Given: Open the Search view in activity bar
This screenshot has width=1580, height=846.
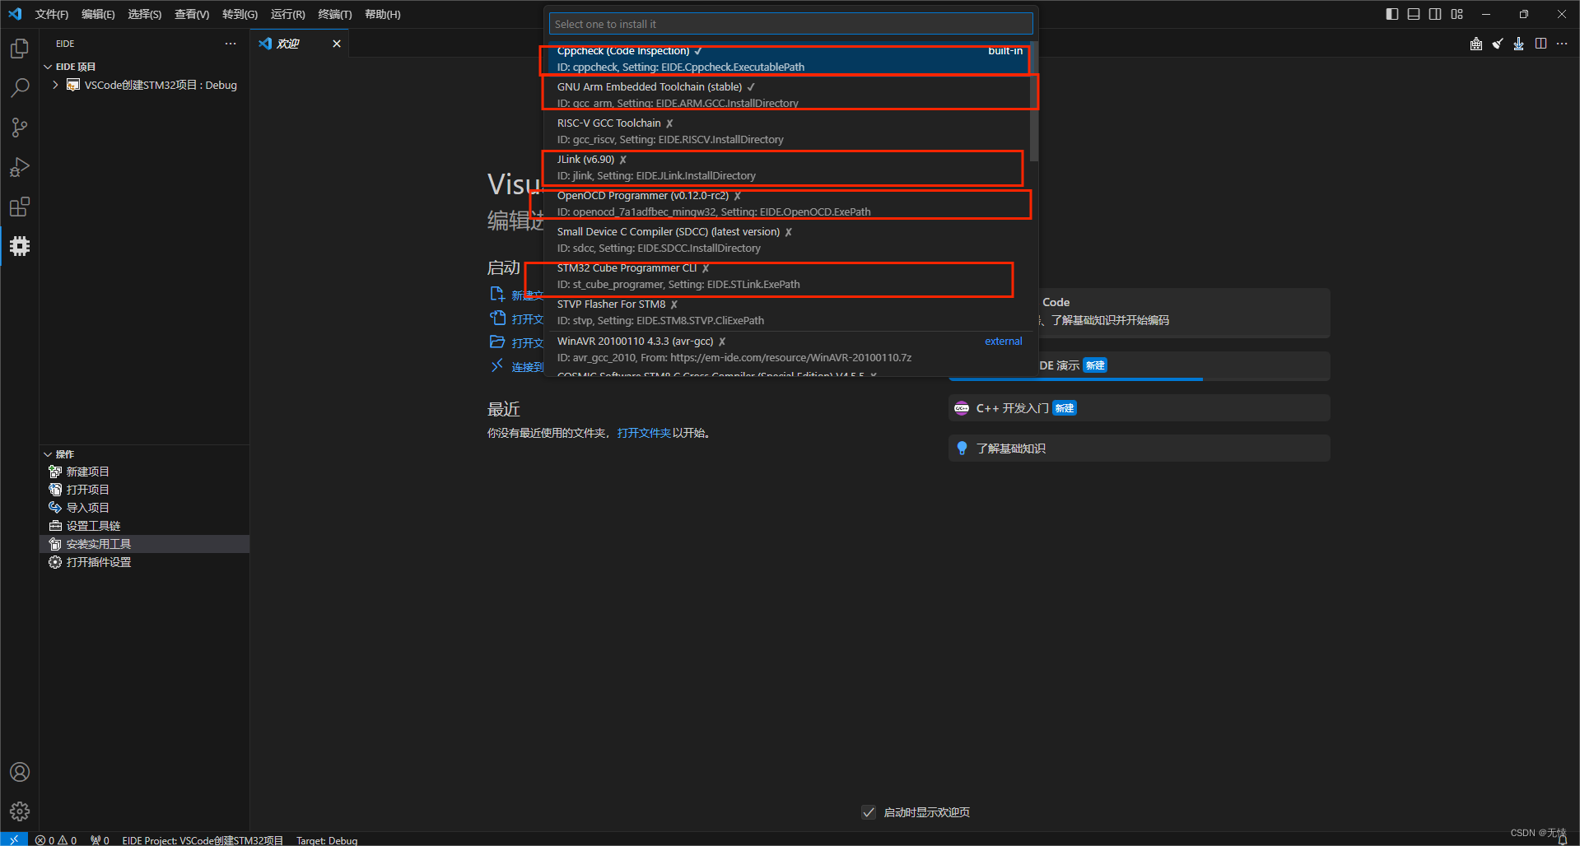Looking at the screenshot, I should 20,88.
